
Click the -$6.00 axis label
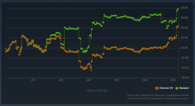click(185, 78)
